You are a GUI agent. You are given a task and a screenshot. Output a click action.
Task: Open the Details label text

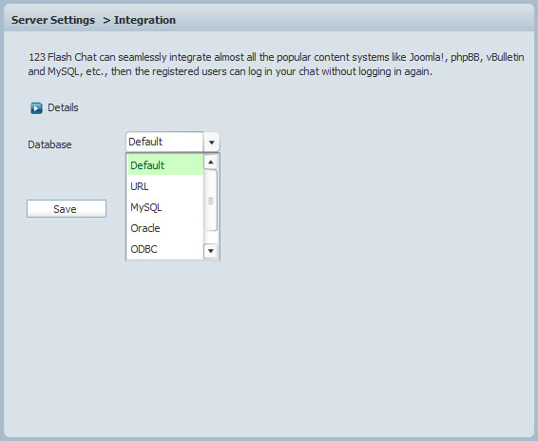pyautogui.click(x=63, y=107)
